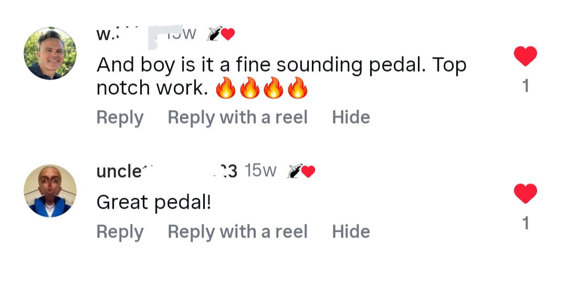Click the creator-liked badge on the top comment

pos(221,34)
